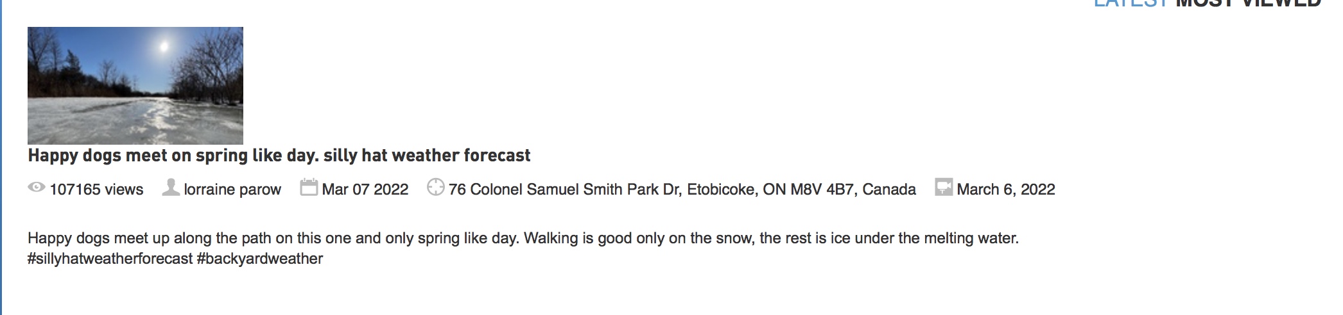
Task: Click the calendar icon beside Mar 07 2022
Action: coord(309,188)
